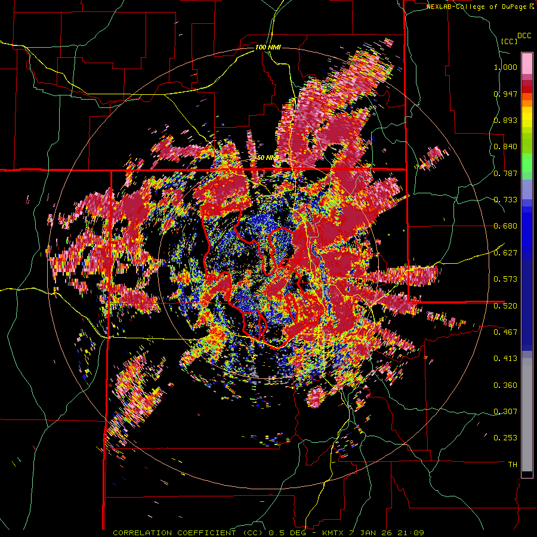Click the NEXLAB-College of DuPage label
Image resolution: width=537 pixels, height=537 pixels.
pyautogui.click(x=476, y=7)
